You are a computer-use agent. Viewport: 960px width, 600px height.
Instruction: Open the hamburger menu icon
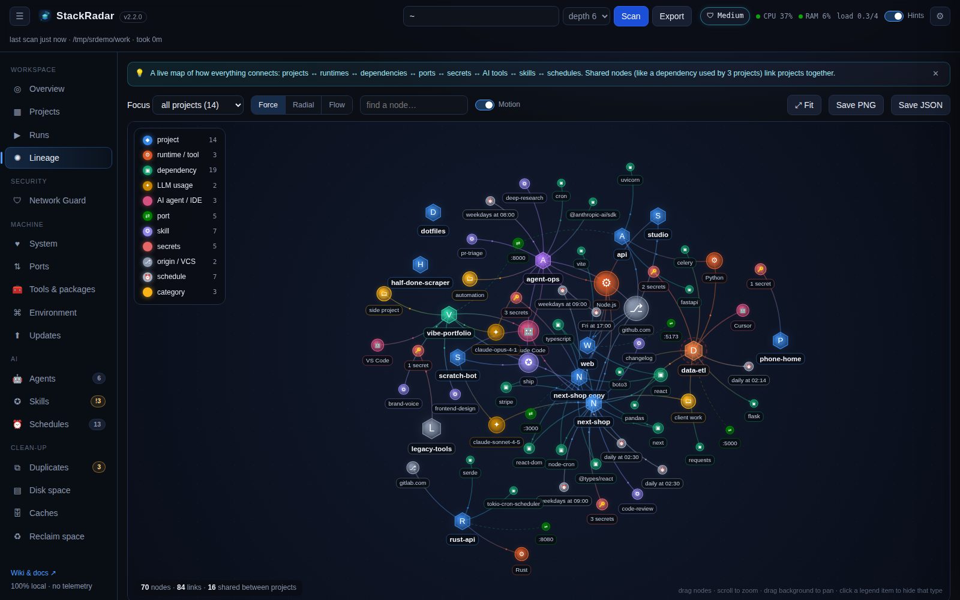tap(20, 16)
